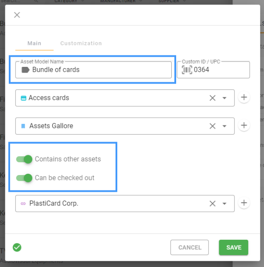Click the Contains other assets label
This screenshot has width=264, height=267.
[68, 159]
